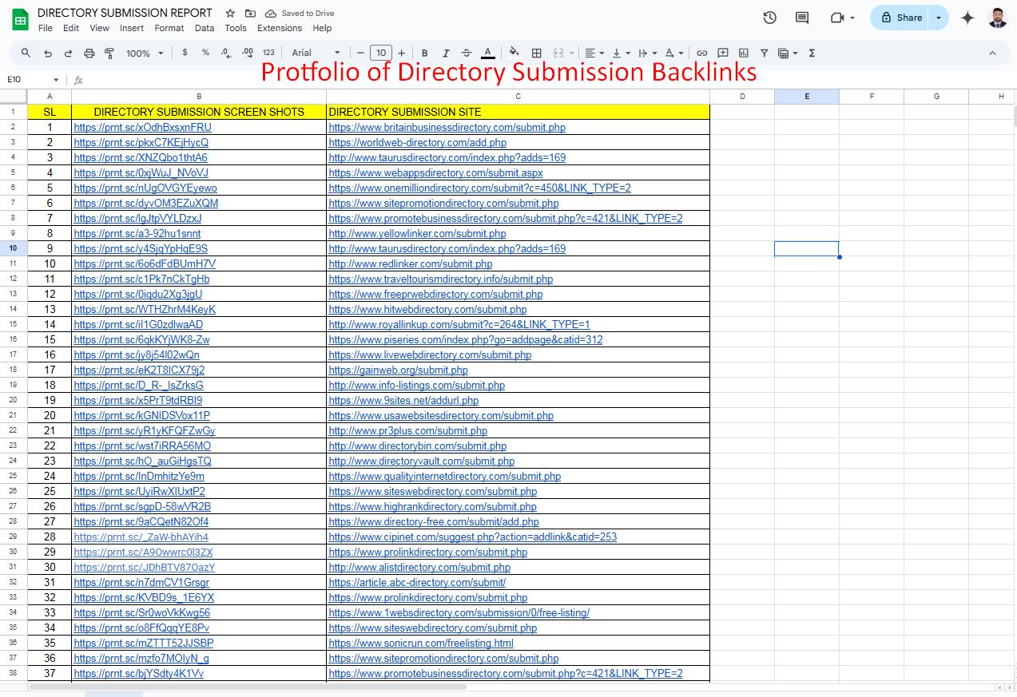Click the print icon

(89, 53)
